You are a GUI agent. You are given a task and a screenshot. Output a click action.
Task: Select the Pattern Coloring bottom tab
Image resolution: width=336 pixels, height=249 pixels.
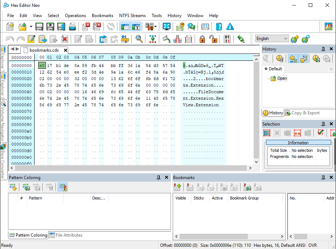coord(28,235)
